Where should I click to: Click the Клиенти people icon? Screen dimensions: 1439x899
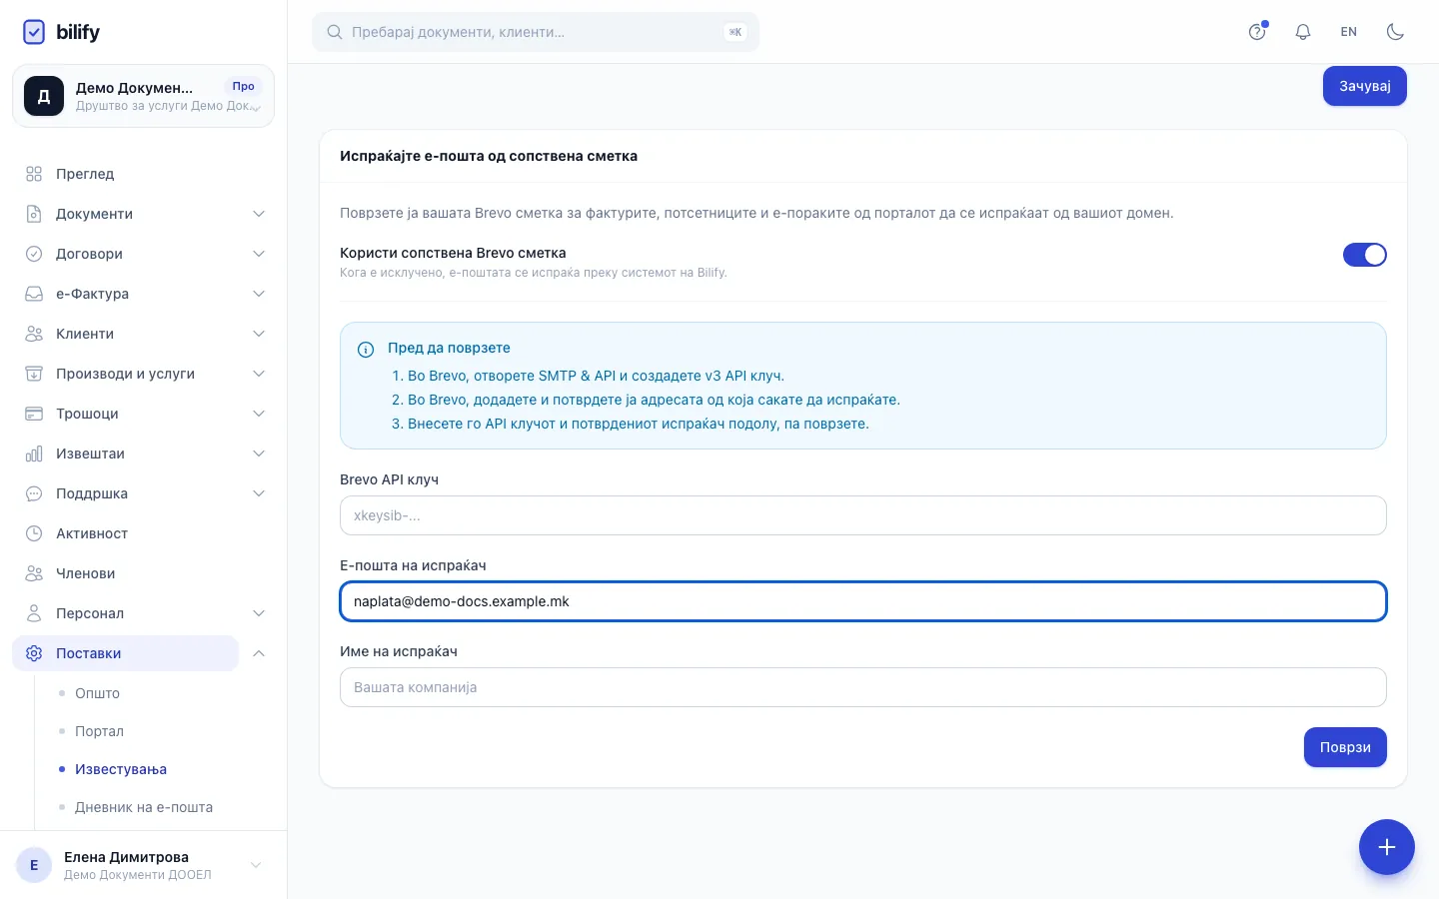click(34, 334)
